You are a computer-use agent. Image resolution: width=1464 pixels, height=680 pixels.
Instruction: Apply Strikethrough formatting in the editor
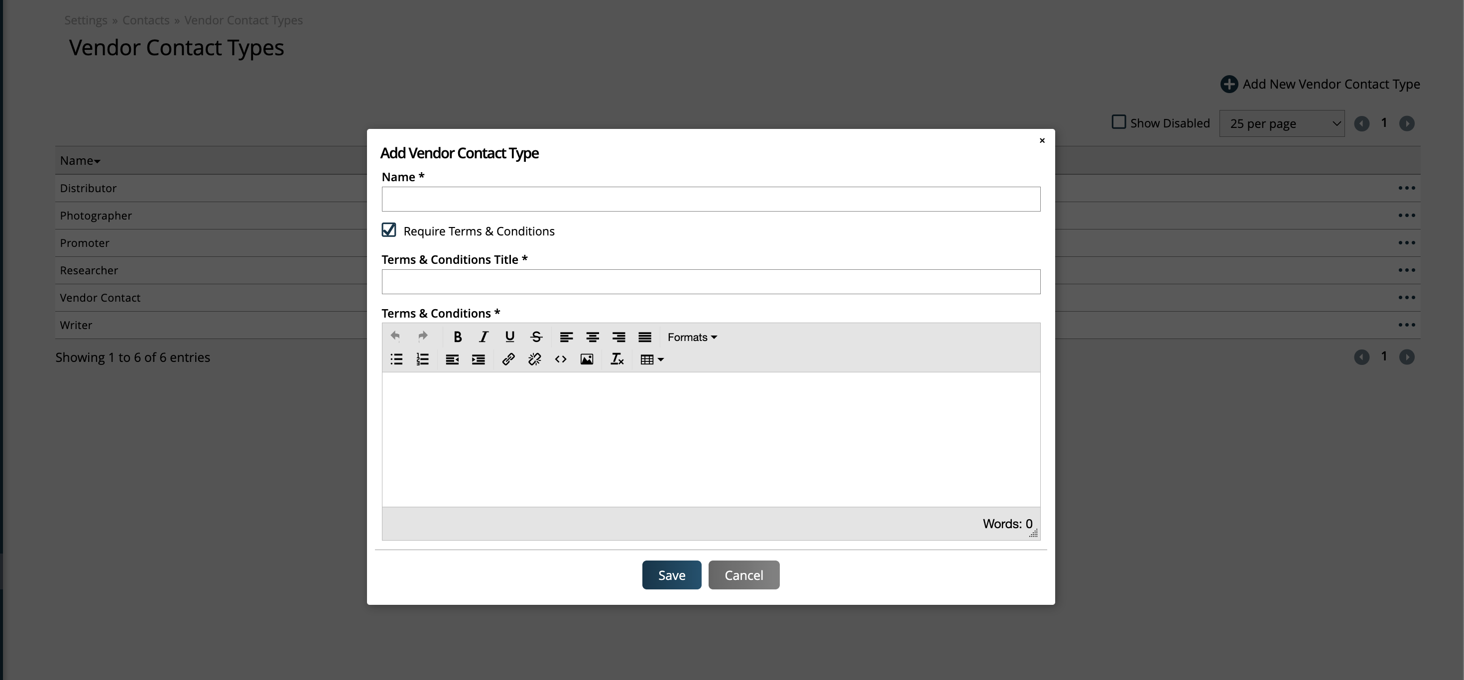536,337
